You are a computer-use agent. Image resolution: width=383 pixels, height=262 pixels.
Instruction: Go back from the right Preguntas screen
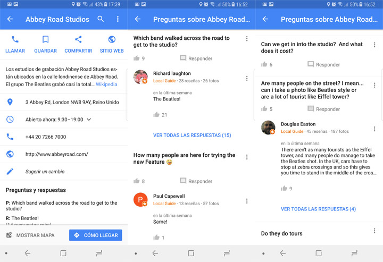pyautogui.click(x=265, y=19)
